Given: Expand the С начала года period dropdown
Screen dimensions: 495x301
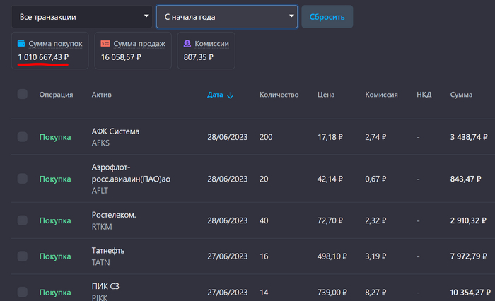Looking at the screenshot, I should coord(226,16).
